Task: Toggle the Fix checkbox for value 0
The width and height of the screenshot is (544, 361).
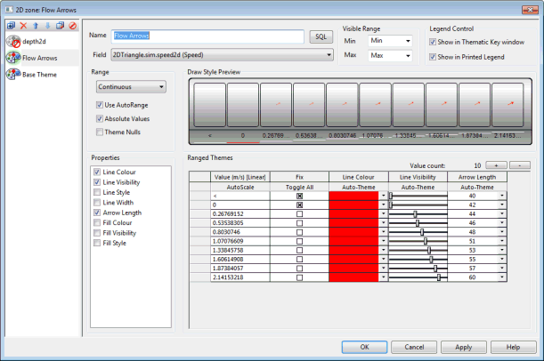Action: (x=300, y=205)
